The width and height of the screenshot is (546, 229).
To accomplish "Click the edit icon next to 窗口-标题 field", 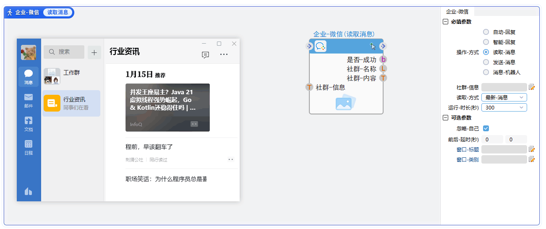I will pos(532,149).
